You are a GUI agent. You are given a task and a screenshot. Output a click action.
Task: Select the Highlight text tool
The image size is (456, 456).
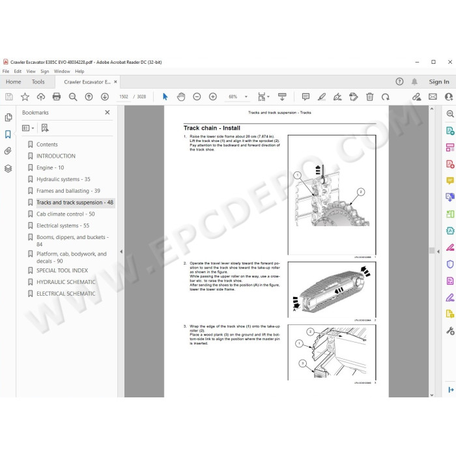tap(321, 96)
